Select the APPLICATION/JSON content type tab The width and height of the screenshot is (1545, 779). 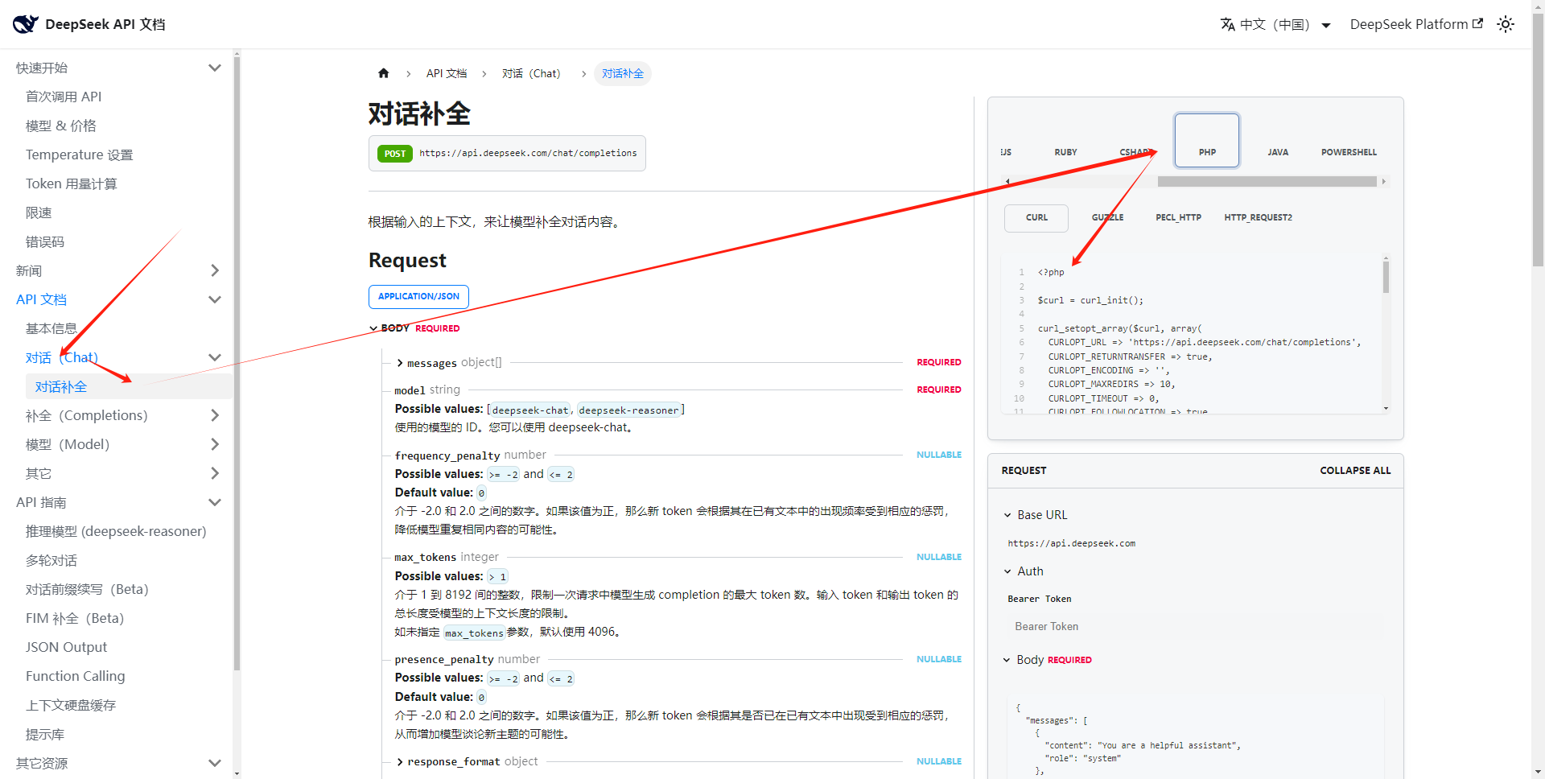pos(418,297)
